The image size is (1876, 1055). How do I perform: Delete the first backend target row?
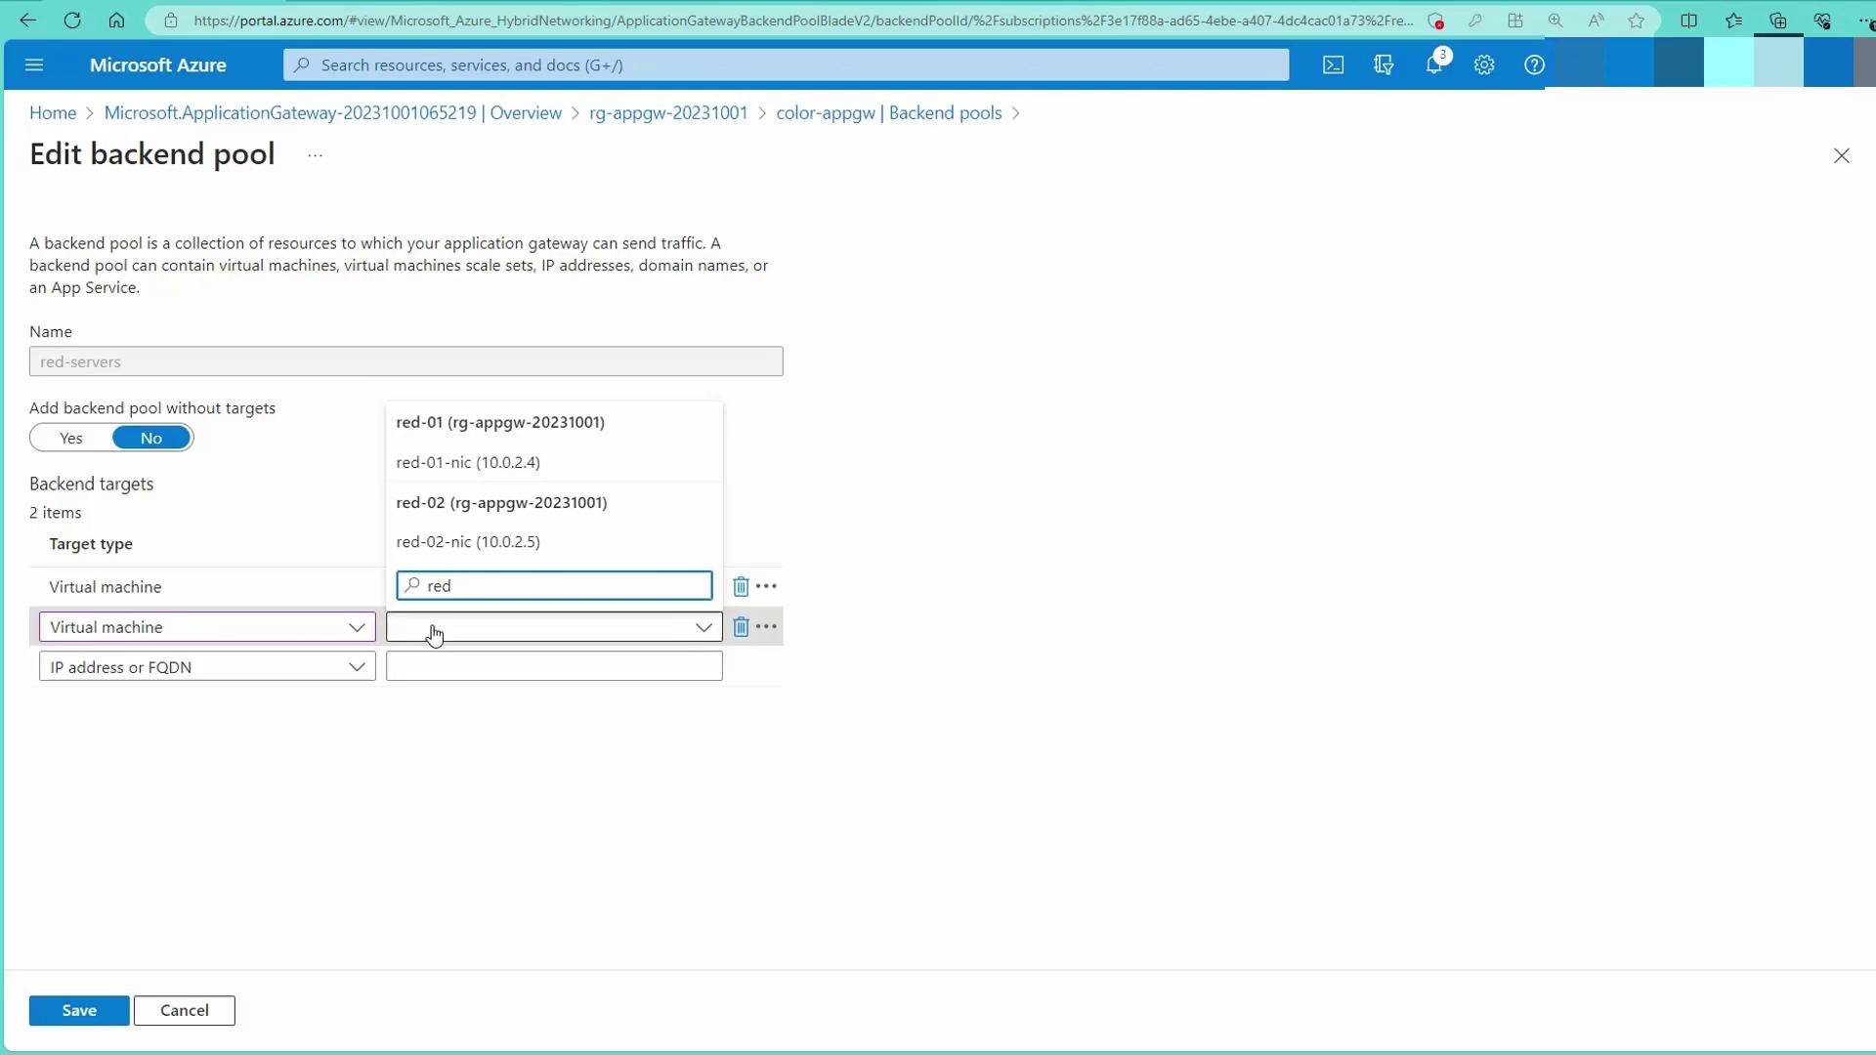point(741,586)
